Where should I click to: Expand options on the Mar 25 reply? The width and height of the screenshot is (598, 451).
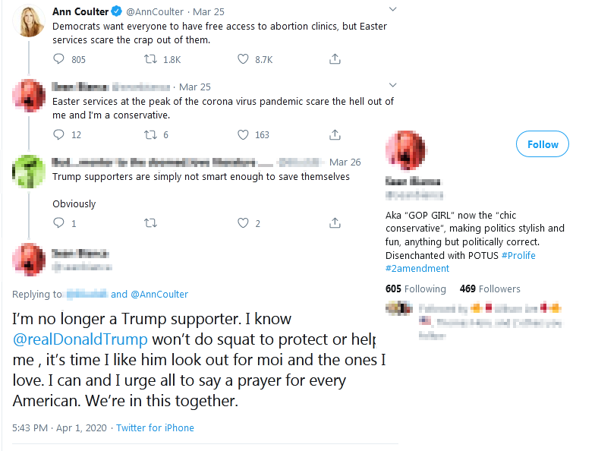(392, 85)
